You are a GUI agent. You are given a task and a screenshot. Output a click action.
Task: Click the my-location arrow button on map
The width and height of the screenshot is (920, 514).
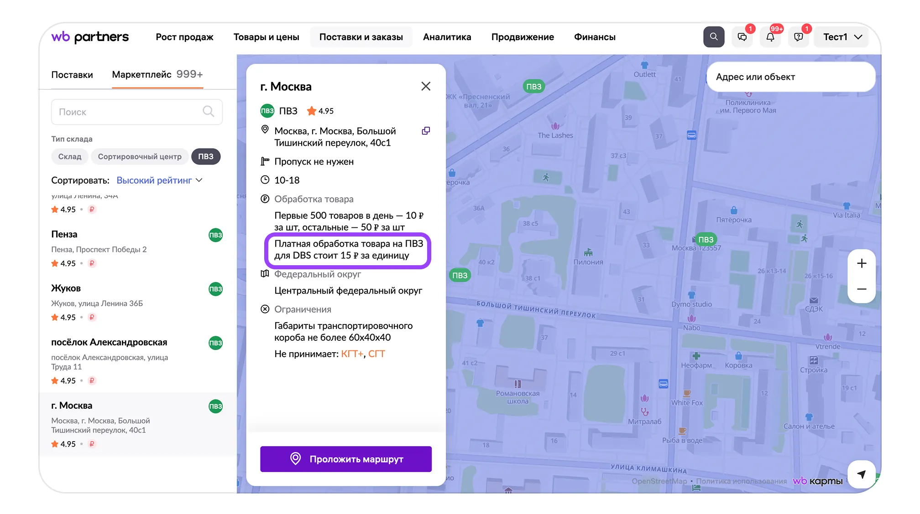click(862, 474)
